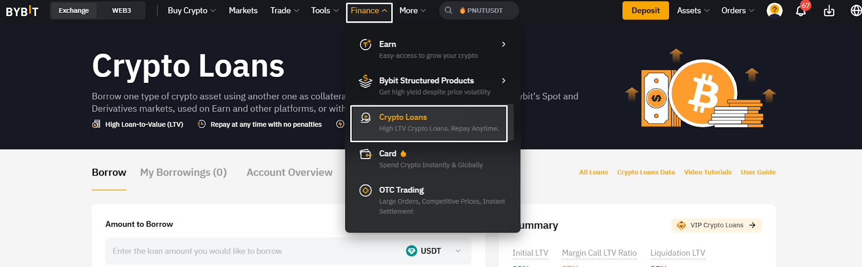Open the Video Tutorials link
Screen dimensions: 862x267
(x=708, y=172)
